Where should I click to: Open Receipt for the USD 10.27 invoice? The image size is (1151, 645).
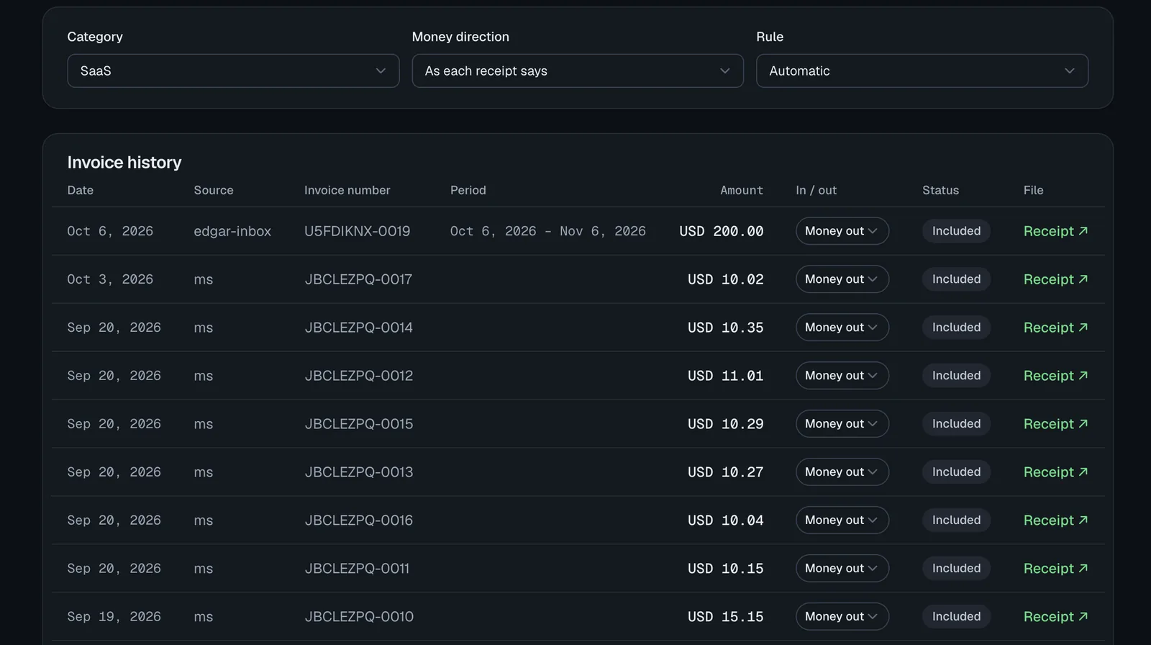tap(1055, 472)
